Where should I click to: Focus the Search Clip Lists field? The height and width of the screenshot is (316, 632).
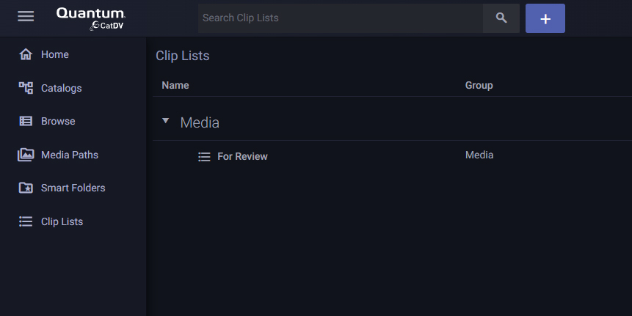pos(340,18)
